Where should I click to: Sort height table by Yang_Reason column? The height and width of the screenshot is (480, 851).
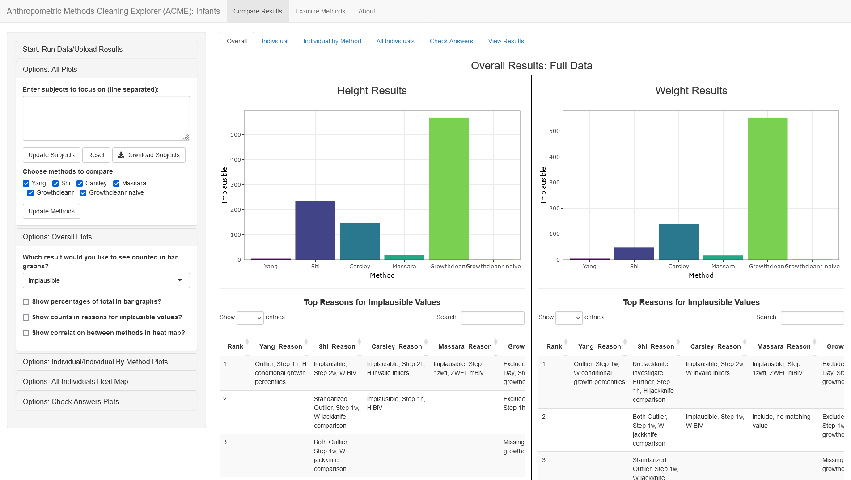(280, 346)
